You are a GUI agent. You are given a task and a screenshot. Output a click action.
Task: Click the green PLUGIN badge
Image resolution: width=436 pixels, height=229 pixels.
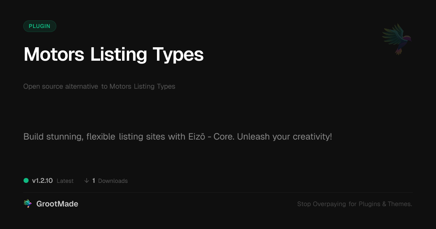40,26
